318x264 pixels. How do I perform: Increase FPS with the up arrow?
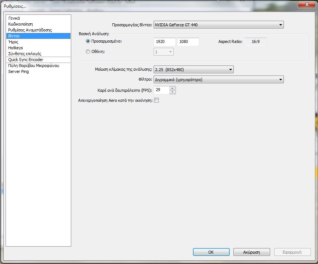pos(173,88)
